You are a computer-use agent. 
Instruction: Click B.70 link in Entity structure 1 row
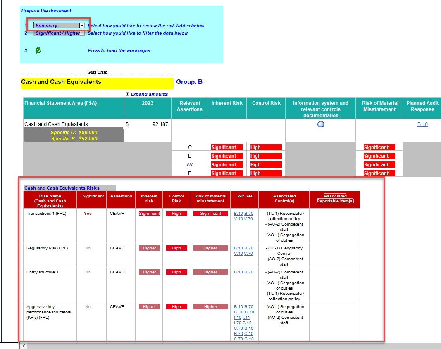coord(249,272)
